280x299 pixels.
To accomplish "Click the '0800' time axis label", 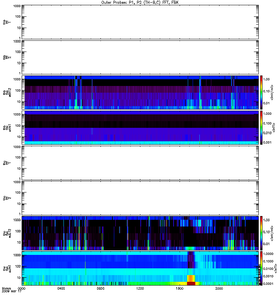I will click(100, 288).
